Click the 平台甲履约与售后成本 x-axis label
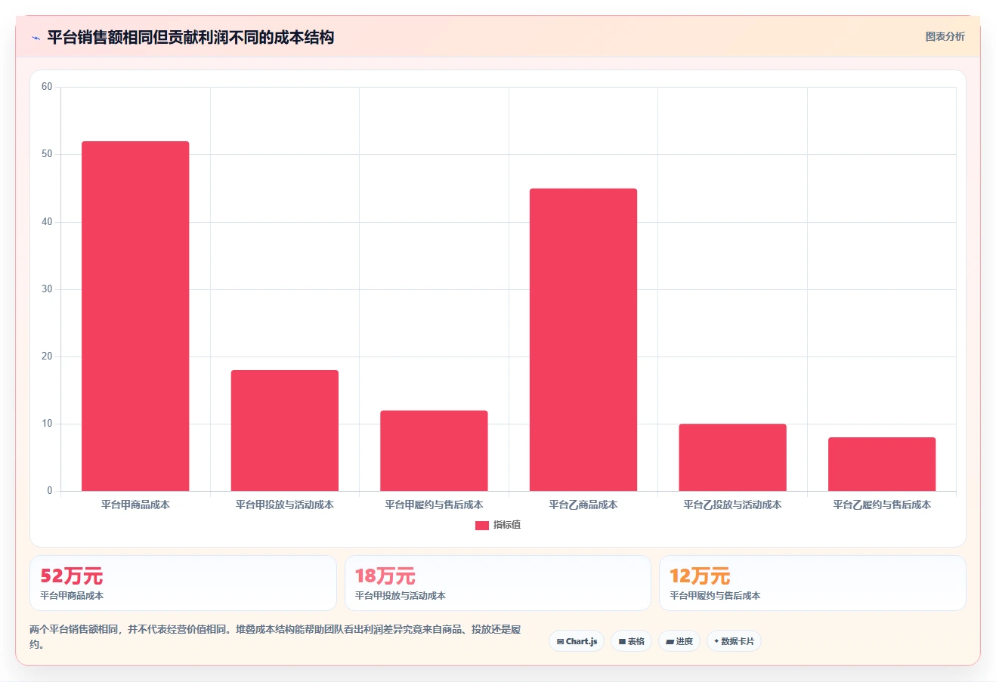Viewport: 996px width, 682px height. 434,505
